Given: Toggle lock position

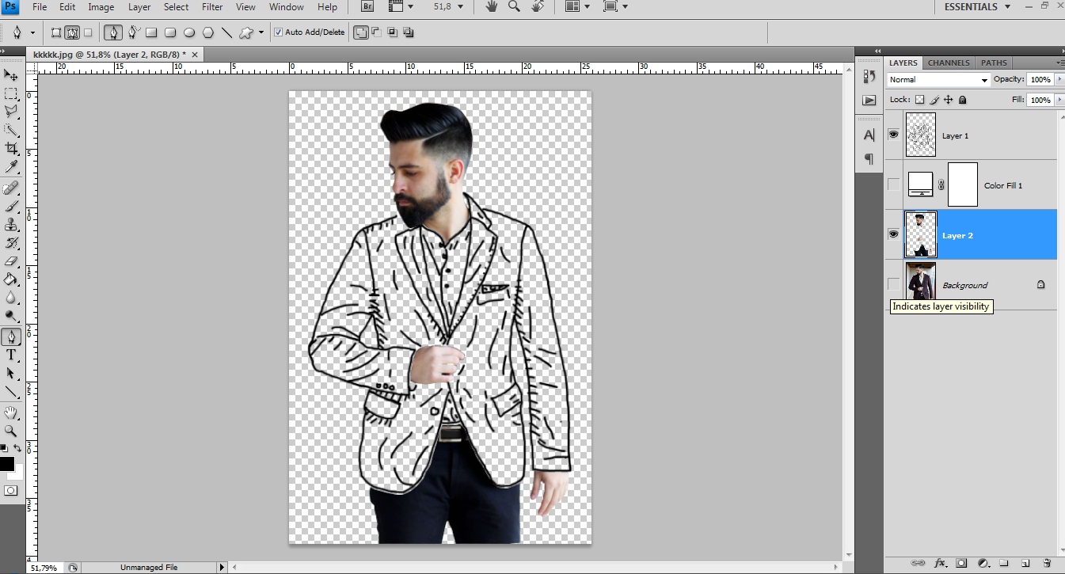Looking at the screenshot, I should tap(949, 100).
